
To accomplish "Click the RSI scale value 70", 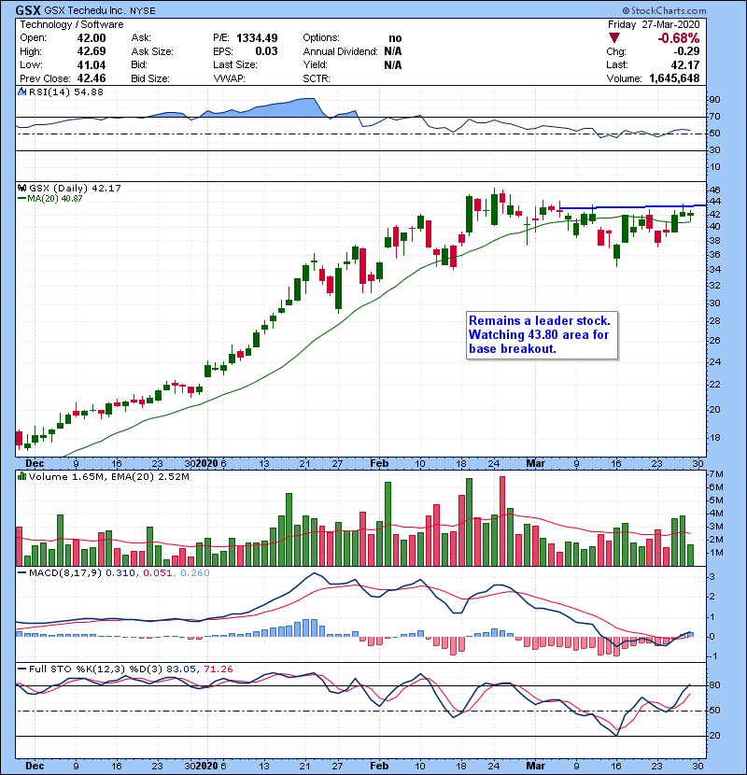I will pos(714,117).
